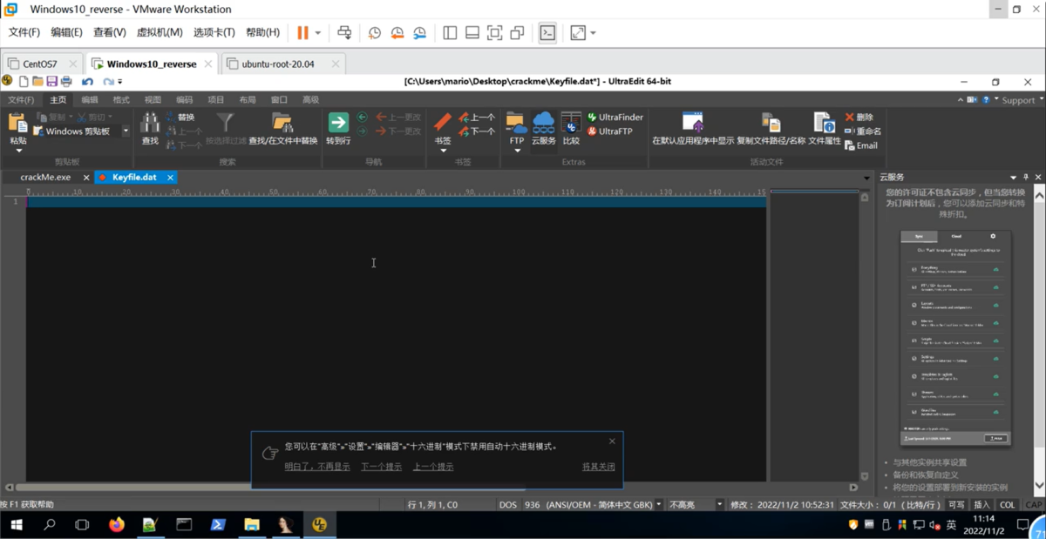Save the file via quick access disk icon

pyautogui.click(x=52, y=81)
